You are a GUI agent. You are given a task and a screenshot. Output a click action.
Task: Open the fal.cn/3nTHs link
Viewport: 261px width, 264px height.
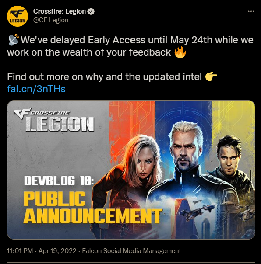[x=36, y=89]
